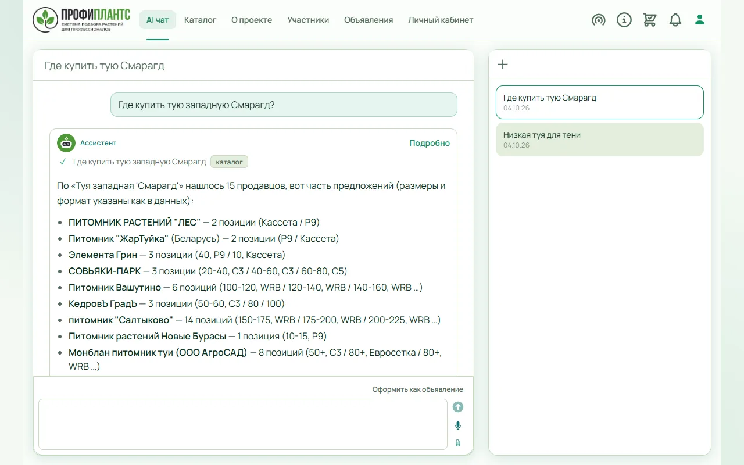Go to О проекте page
The height and width of the screenshot is (465, 744).
click(252, 20)
